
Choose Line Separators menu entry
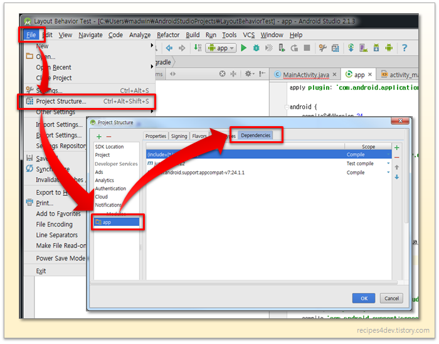point(56,235)
